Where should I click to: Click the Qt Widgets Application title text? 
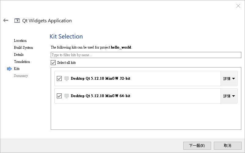[x=47, y=20]
